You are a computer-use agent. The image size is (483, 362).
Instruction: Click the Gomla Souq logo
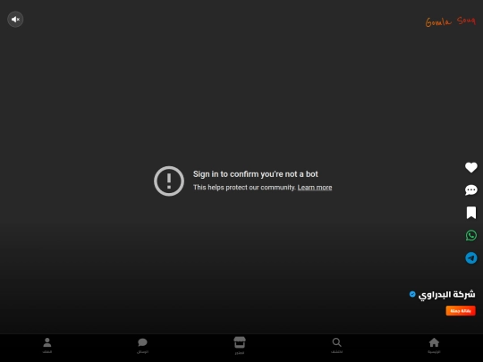pos(450,21)
